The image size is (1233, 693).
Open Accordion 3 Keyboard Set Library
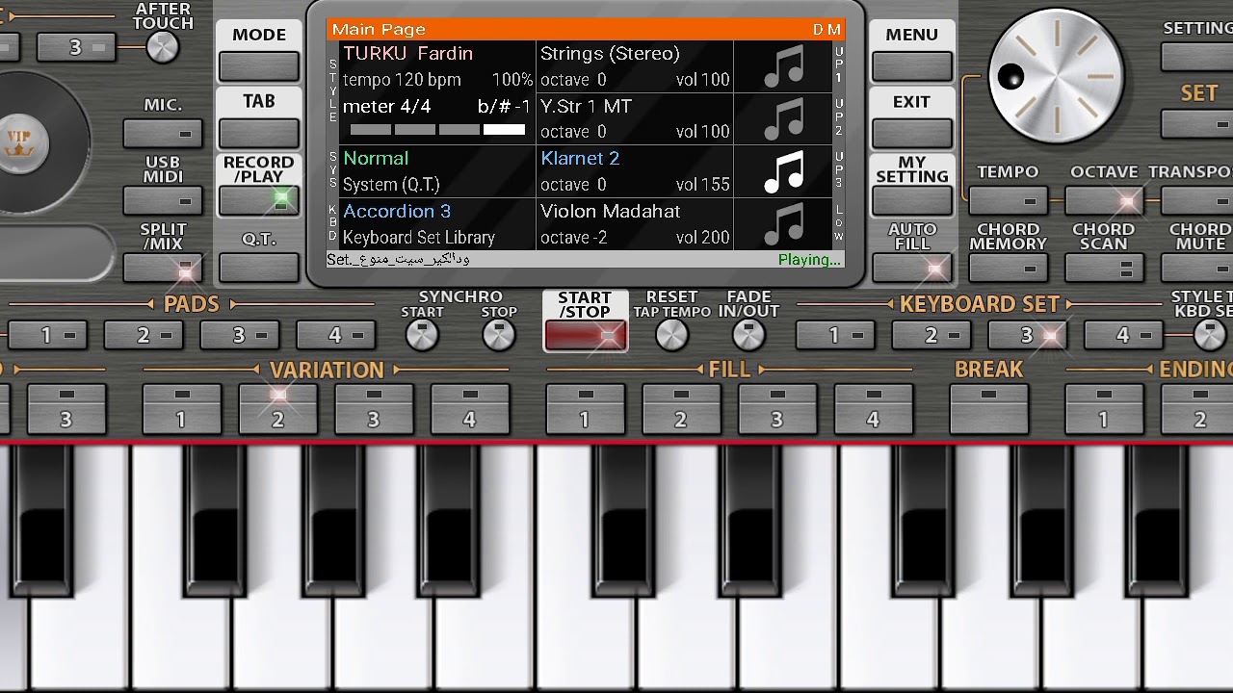437,224
